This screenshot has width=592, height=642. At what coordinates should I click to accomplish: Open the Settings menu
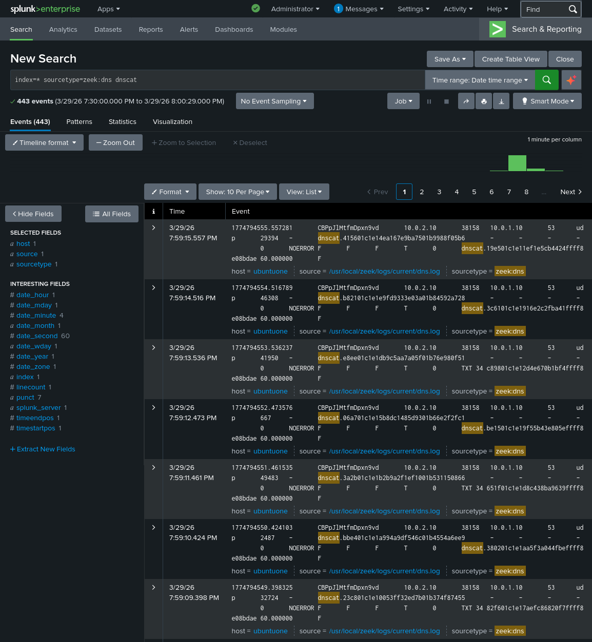(413, 9)
